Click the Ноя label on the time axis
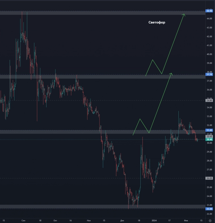 tap(89, 220)
